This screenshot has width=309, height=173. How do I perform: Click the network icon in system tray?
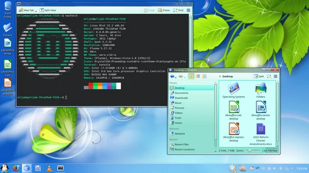coord(287,169)
